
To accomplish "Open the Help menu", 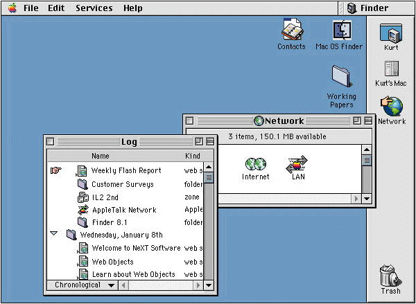I will pos(132,8).
